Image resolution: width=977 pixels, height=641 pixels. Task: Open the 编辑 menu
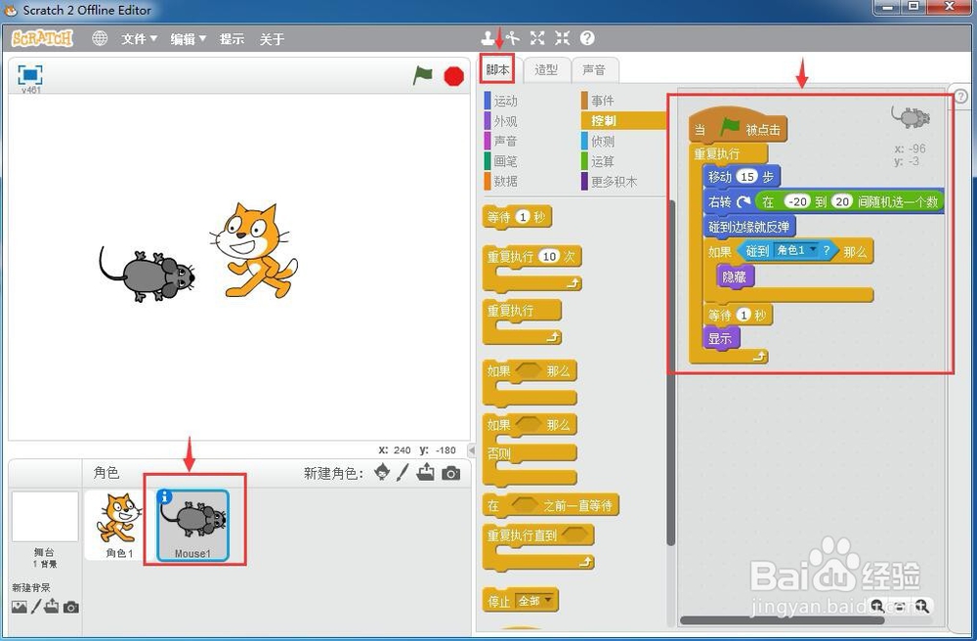189,39
